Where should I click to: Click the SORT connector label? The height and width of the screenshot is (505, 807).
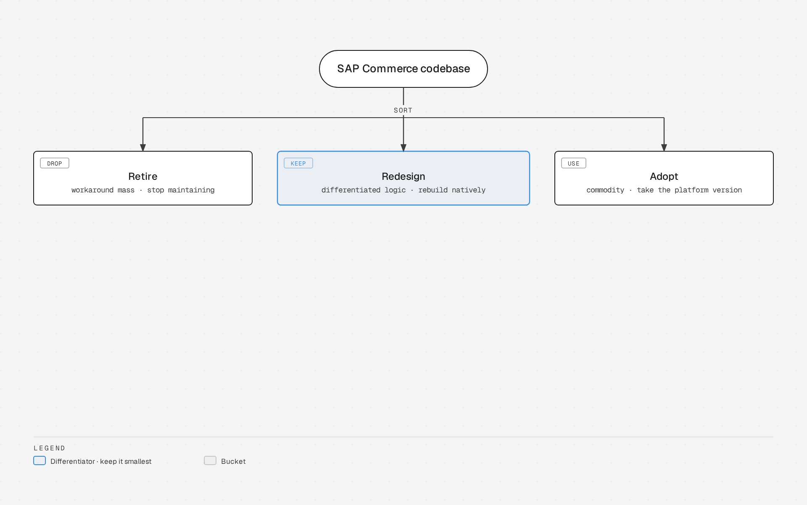pos(403,110)
